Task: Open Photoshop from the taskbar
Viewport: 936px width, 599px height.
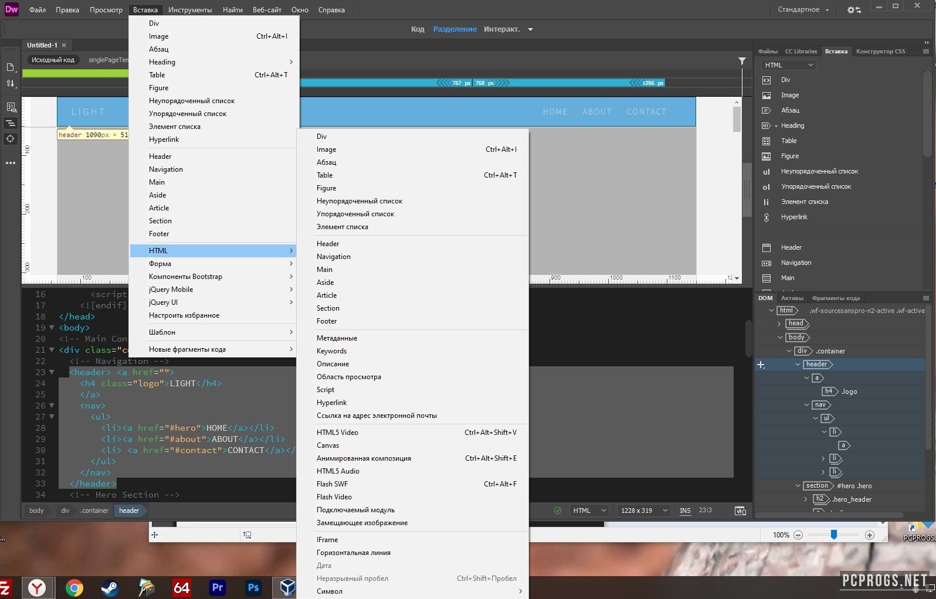Action: pyautogui.click(x=253, y=587)
